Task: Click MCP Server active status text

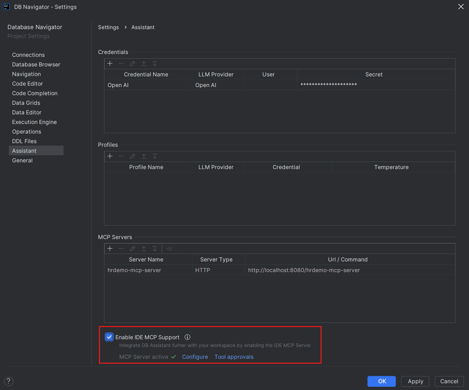Action: click(144, 357)
